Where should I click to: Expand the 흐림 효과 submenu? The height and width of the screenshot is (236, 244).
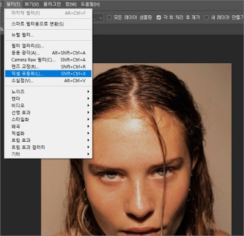(x=48, y=140)
